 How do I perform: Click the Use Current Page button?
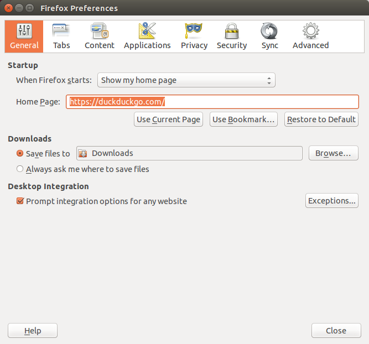click(x=169, y=119)
